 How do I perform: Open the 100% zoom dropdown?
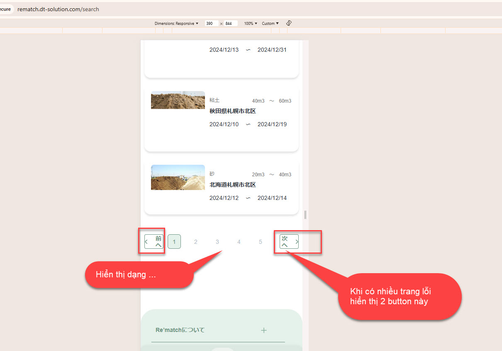251,24
